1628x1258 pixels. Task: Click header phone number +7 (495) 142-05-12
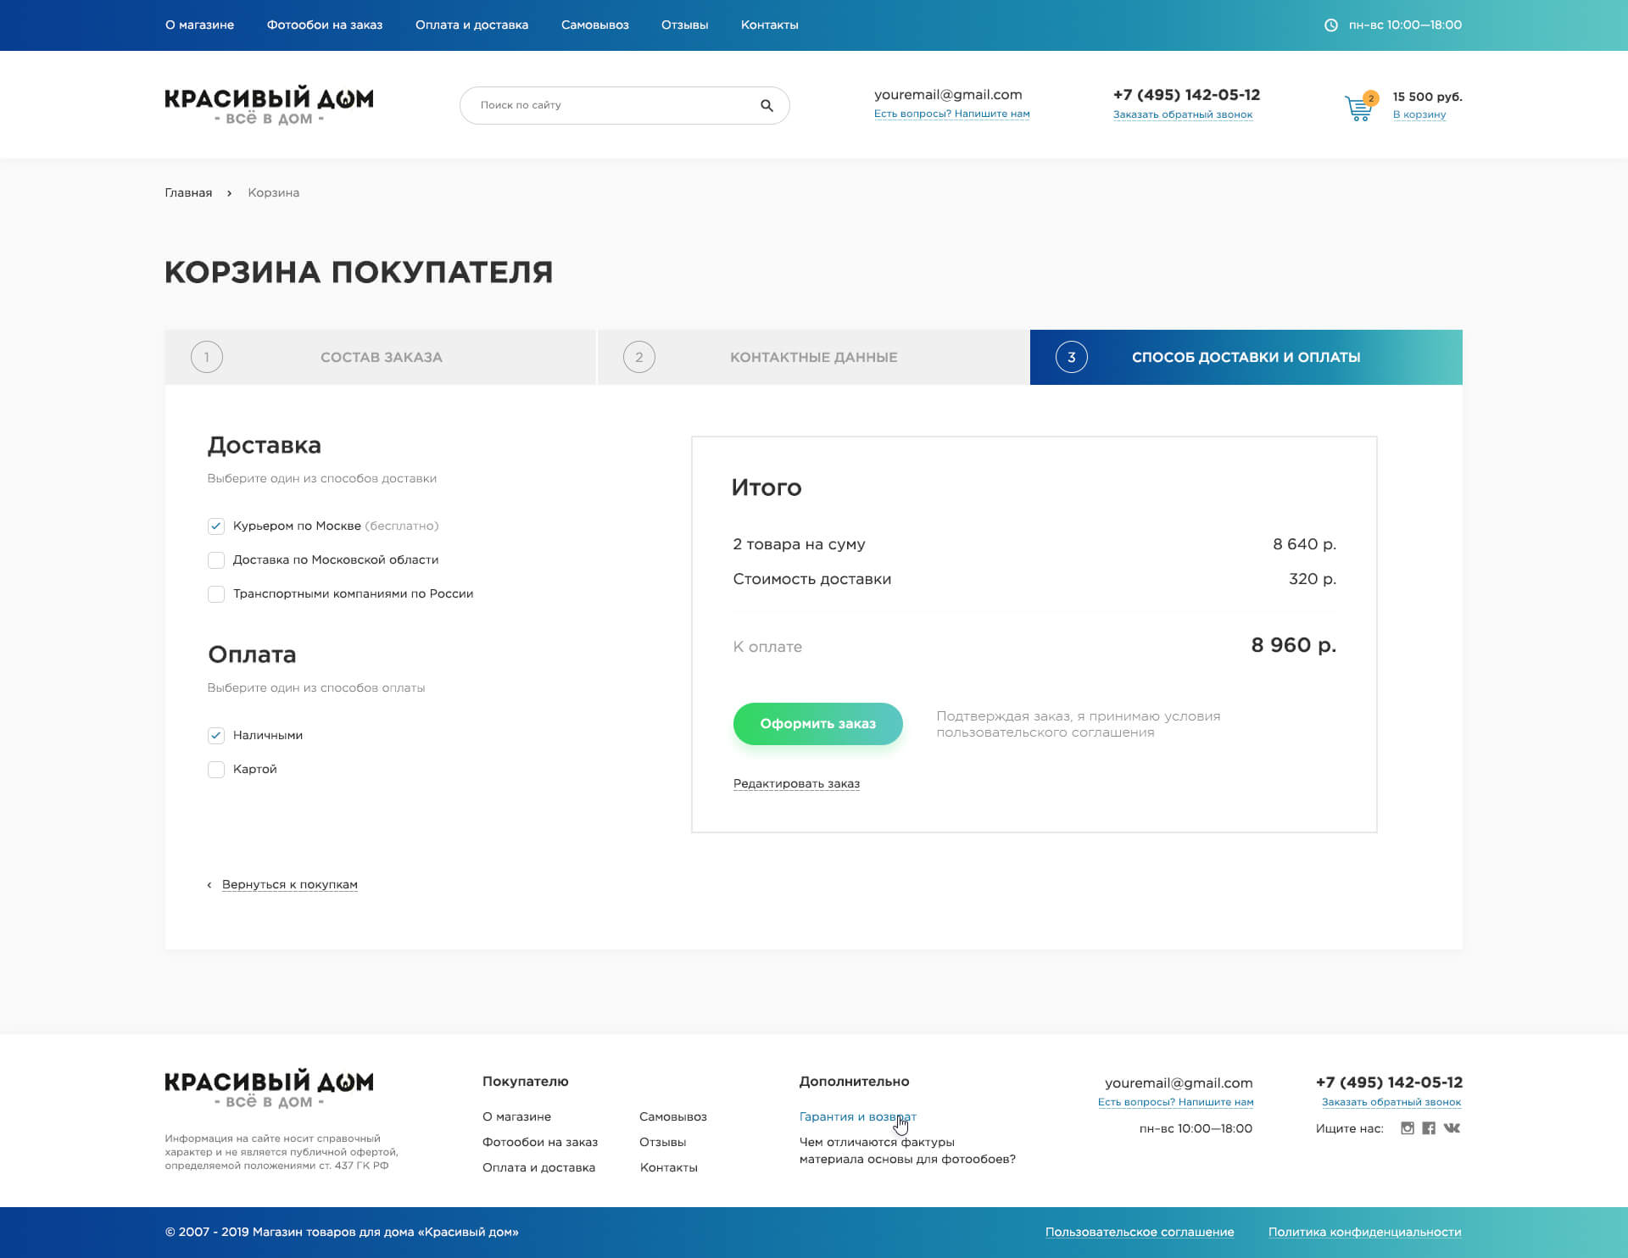tap(1186, 95)
